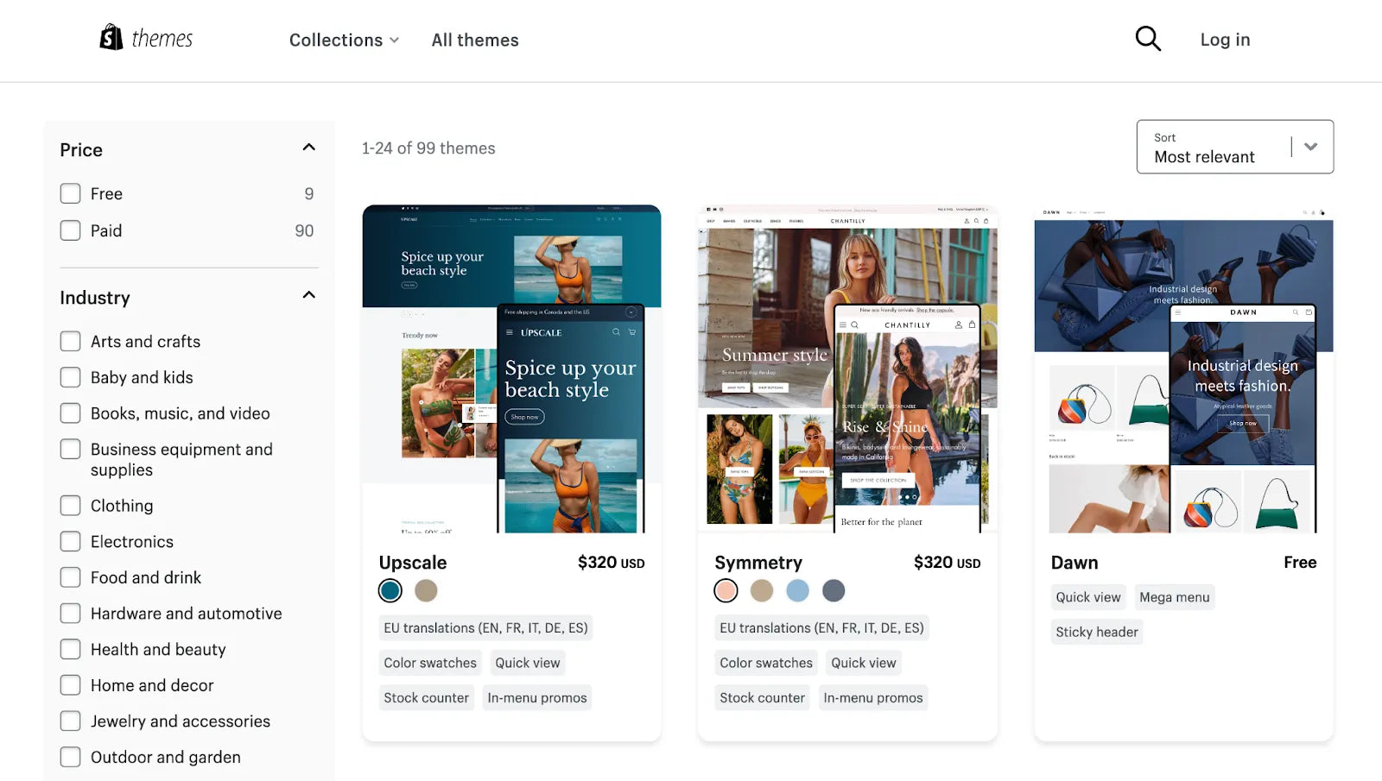Click the Mega menu tag on Dawn
The width and height of the screenshot is (1382, 781).
pyautogui.click(x=1174, y=597)
